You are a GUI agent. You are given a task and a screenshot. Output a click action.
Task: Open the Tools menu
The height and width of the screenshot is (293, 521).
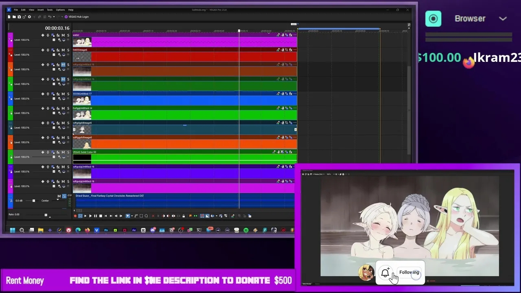tap(50, 10)
